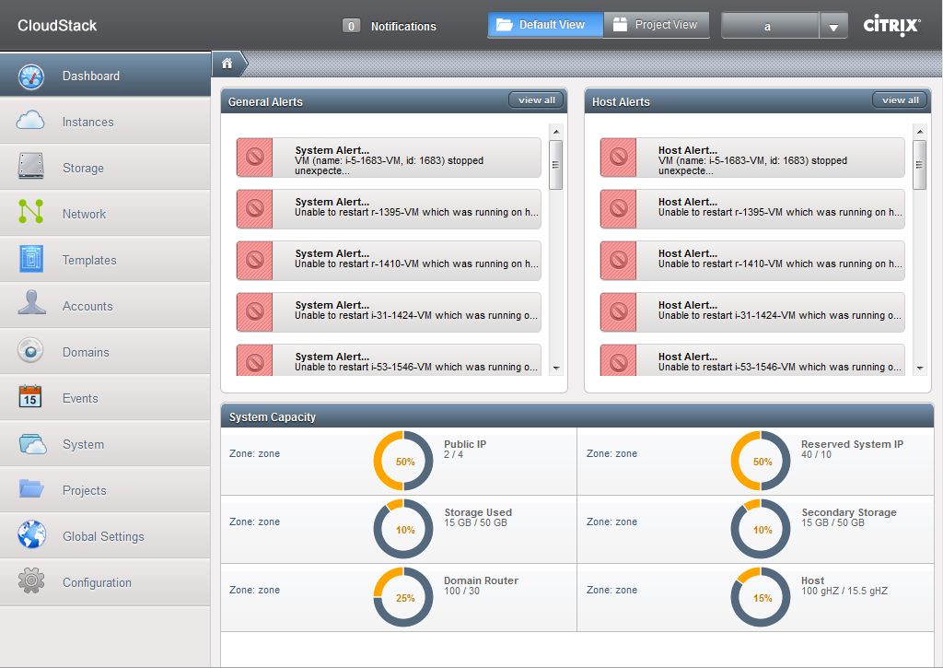Click the red icon of Host Alert i-31-1424-VM
Image resolution: width=943 pixels, height=668 pixels.
tap(618, 312)
